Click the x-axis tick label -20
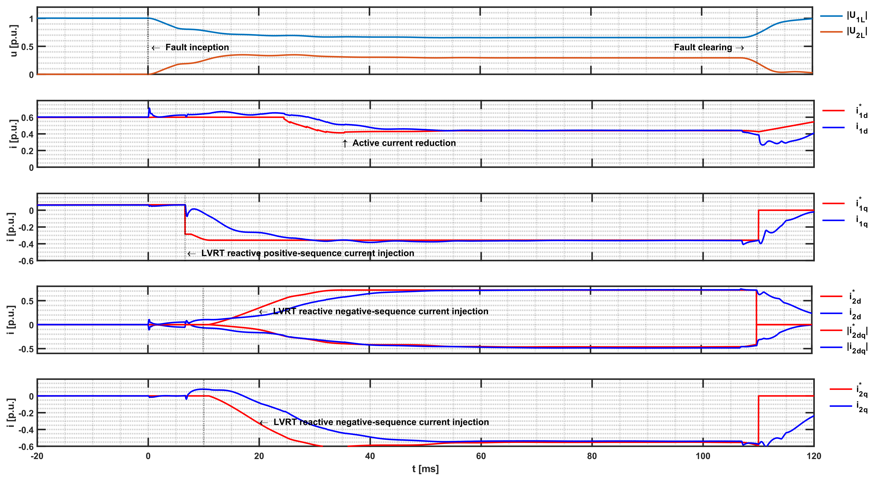This screenshot has width=881, height=482. (37, 456)
